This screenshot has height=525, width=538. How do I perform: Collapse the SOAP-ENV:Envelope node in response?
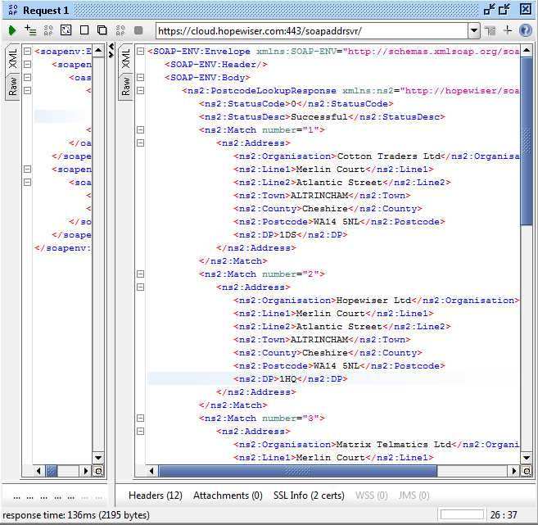point(140,52)
